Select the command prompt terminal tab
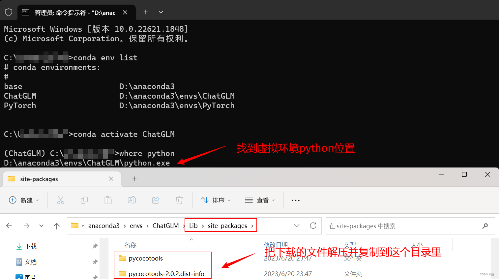499x279 pixels. click(x=76, y=13)
